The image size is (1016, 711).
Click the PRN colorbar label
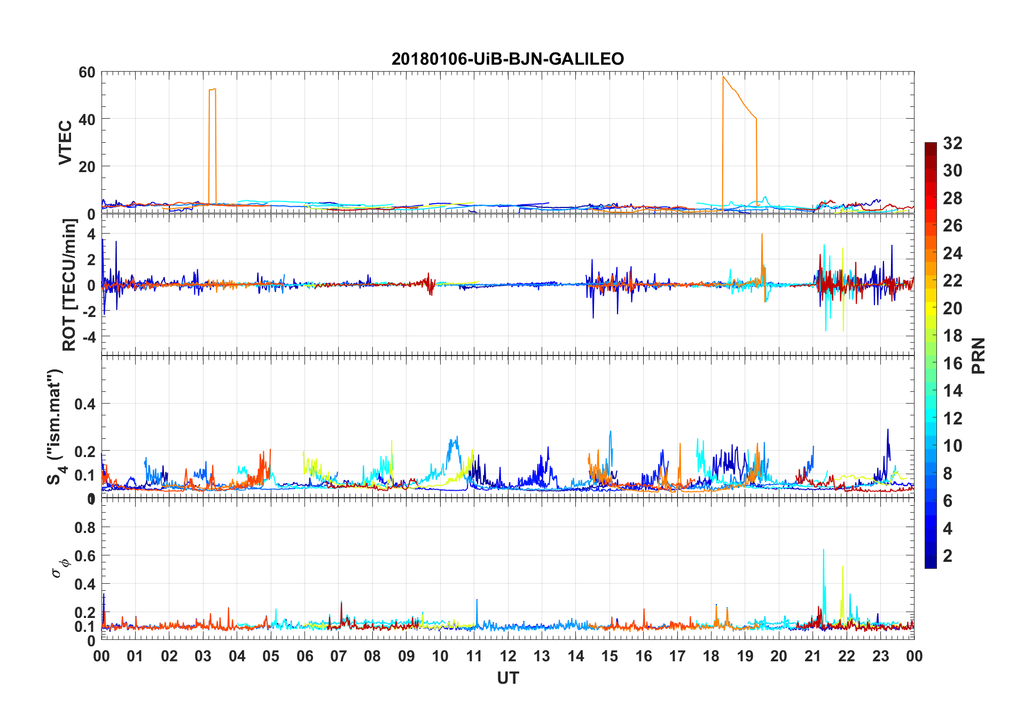(978, 355)
